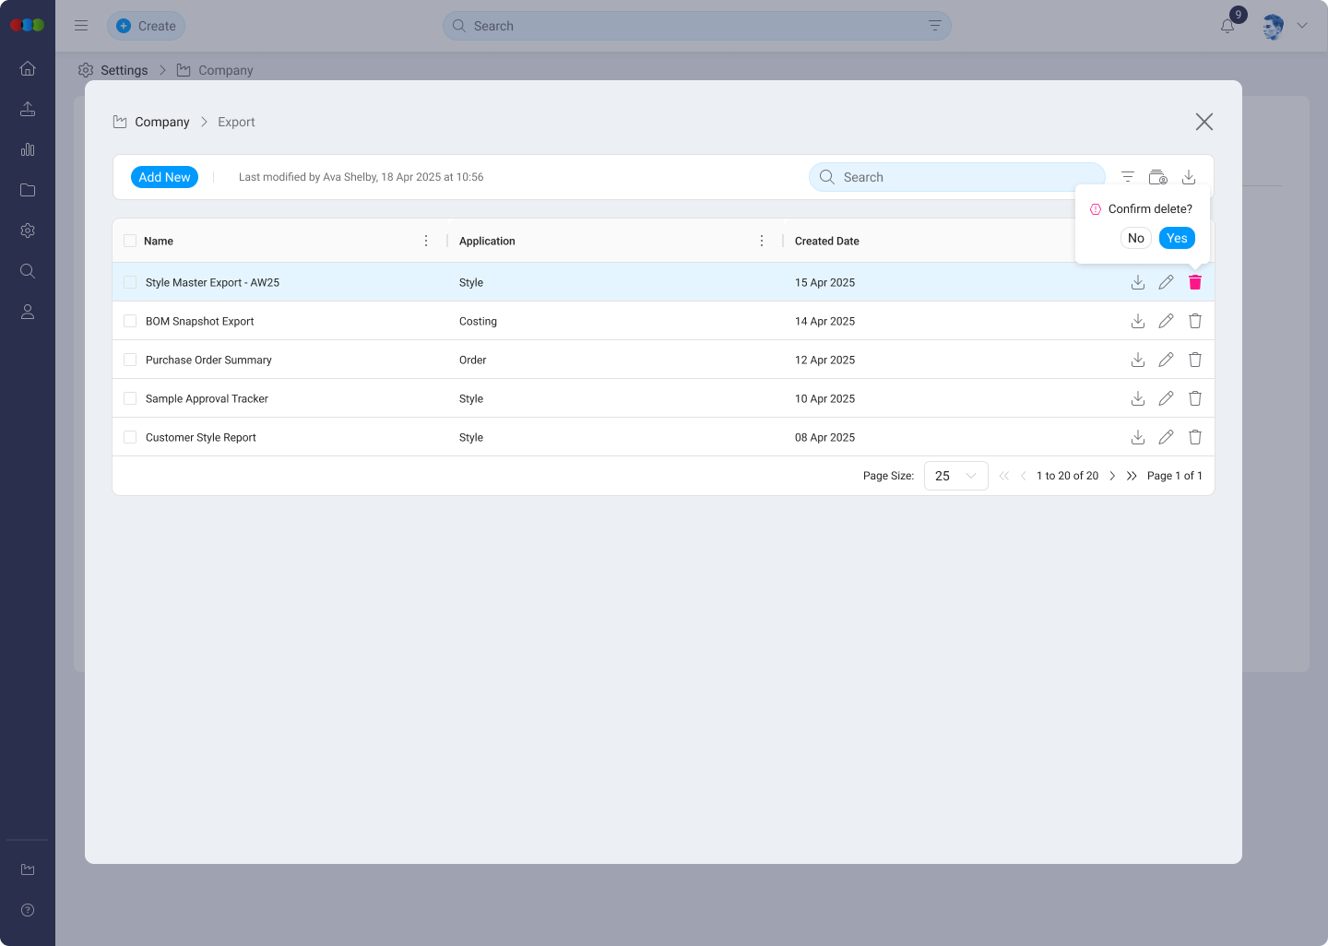The image size is (1328, 946).
Task: Open the Page Size dropdown
Action: pyautogui.click(x=955, y=476)
